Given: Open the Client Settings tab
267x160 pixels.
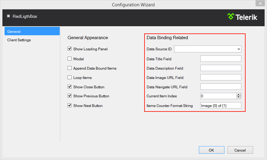Looking at the screenshot, I should [19, 40].
